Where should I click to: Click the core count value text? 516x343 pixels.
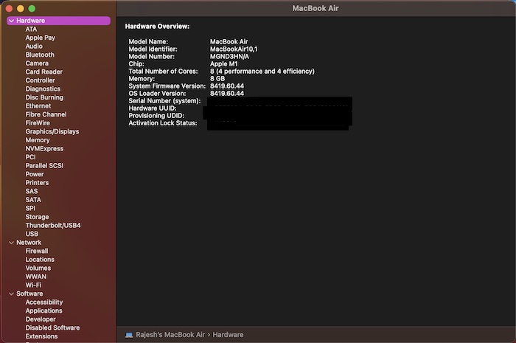coord(262,72)
